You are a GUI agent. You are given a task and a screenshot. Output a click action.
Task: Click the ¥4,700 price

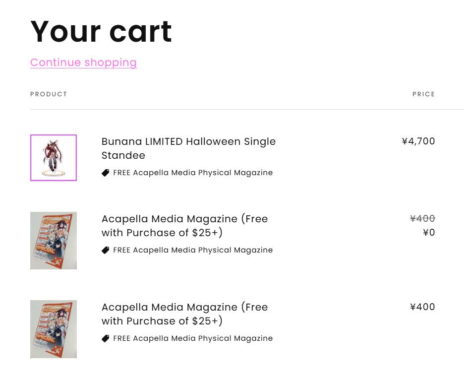coord(418,141)
